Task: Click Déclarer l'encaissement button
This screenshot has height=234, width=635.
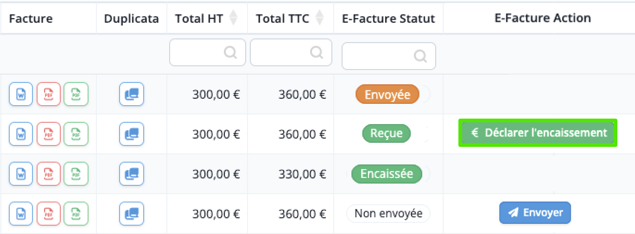Action: pos(538,133)
